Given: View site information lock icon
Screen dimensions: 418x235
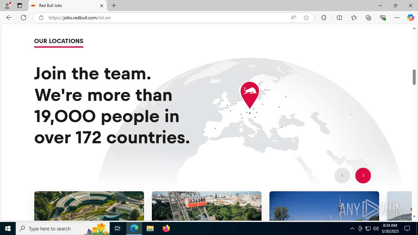Looking at the screenshot, I should tap(41, 18).
